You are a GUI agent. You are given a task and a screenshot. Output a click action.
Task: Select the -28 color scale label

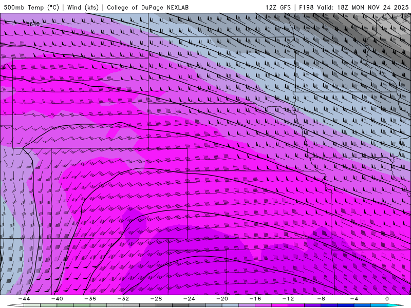(x=156, y=299)
